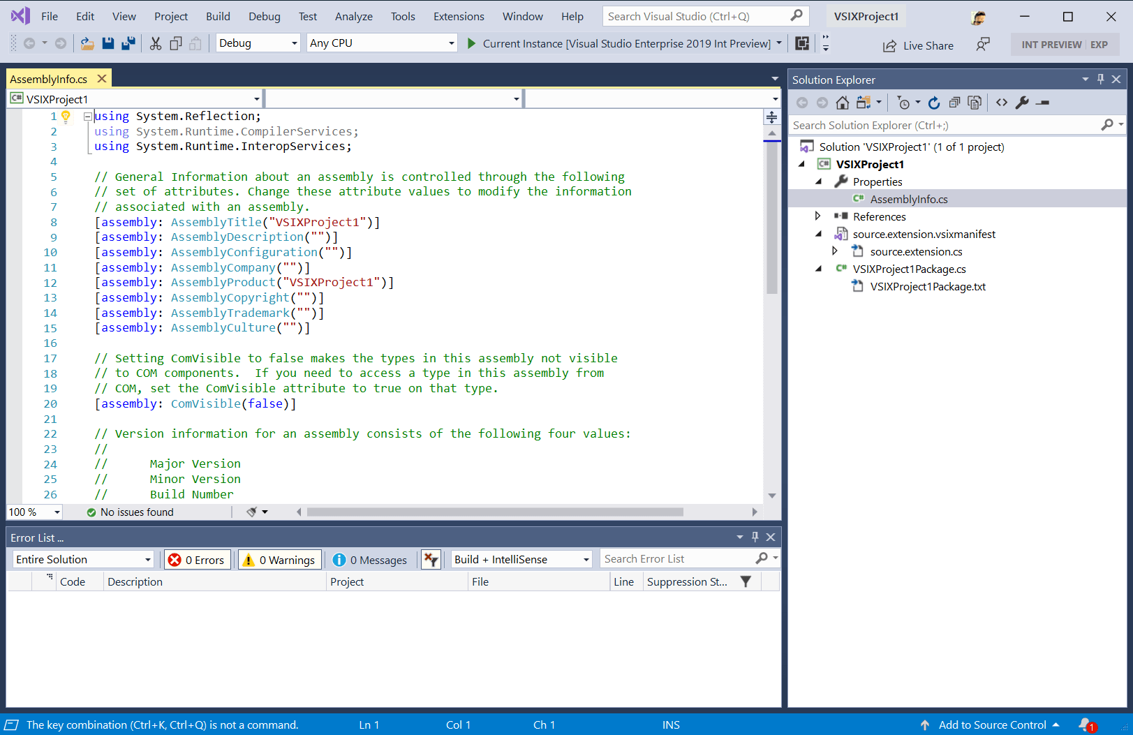Click the lightbulb quick action on line 1

tap(66, 117)
